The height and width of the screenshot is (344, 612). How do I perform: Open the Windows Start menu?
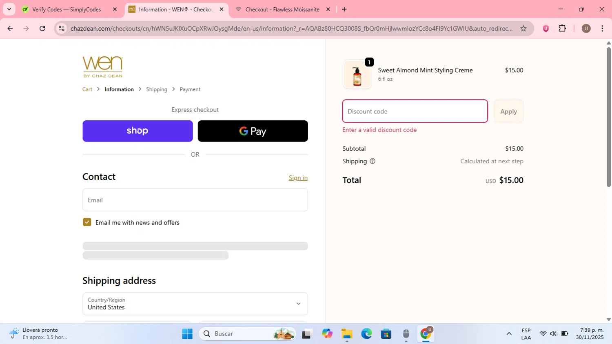tap(187, 334)
